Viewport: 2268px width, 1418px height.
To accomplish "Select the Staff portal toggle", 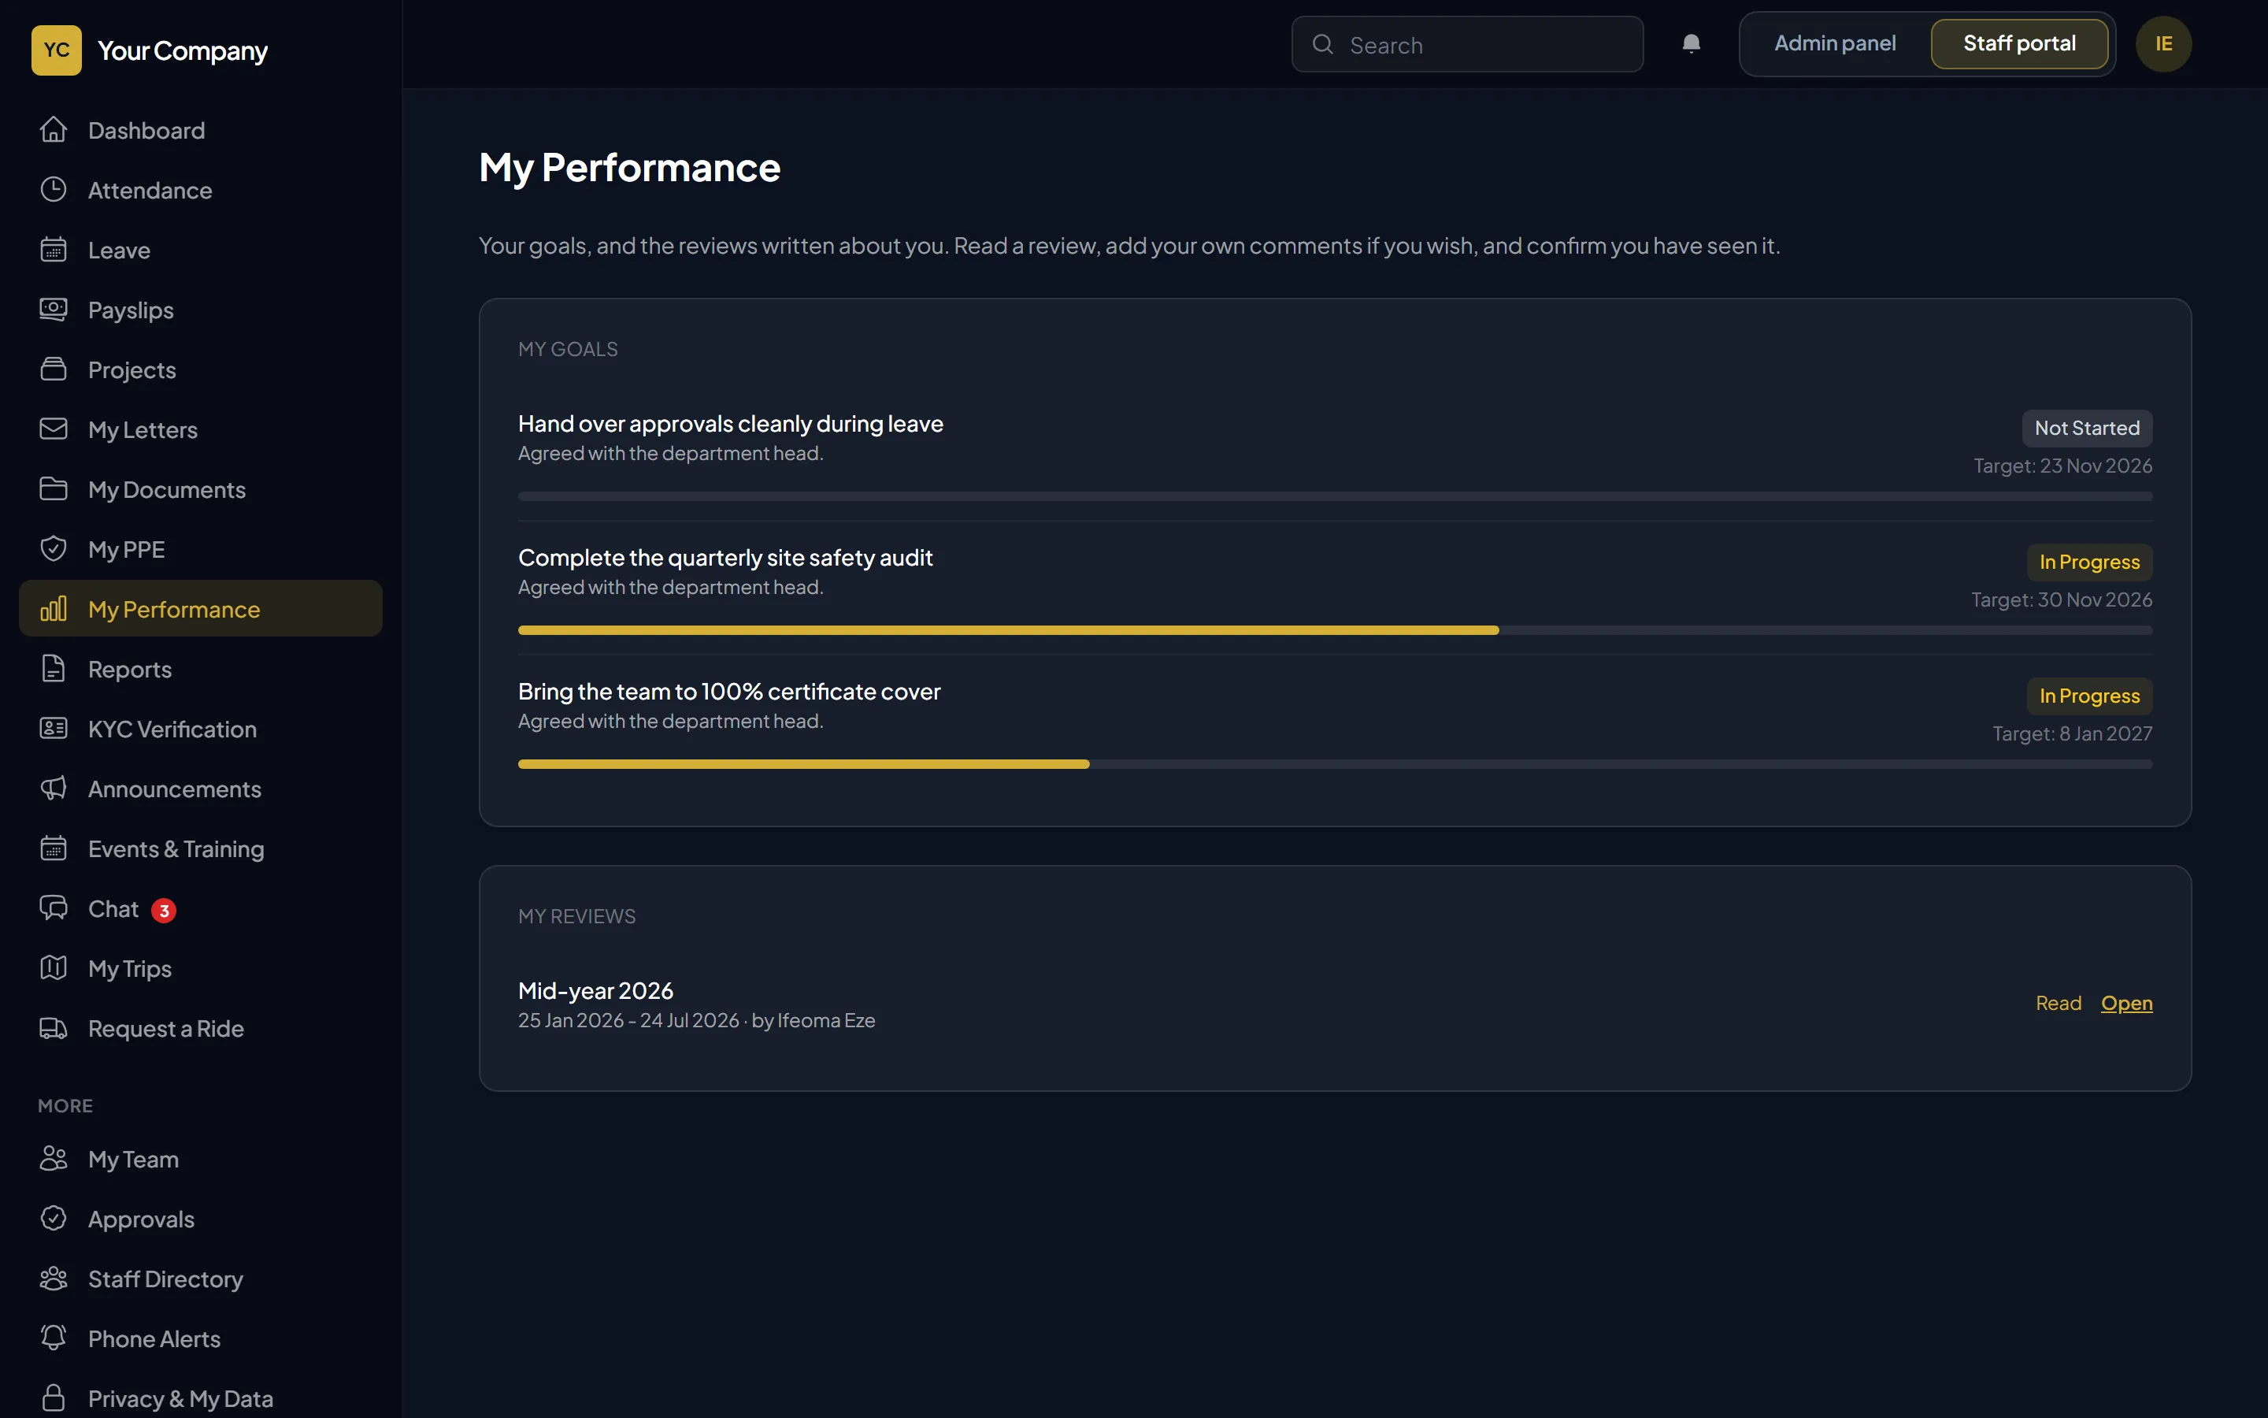I will pos(2018,44).
